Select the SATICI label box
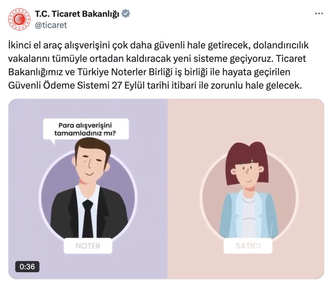Image resolution: width=331 pixels, height=286 pixels. [x=248, y=245]
